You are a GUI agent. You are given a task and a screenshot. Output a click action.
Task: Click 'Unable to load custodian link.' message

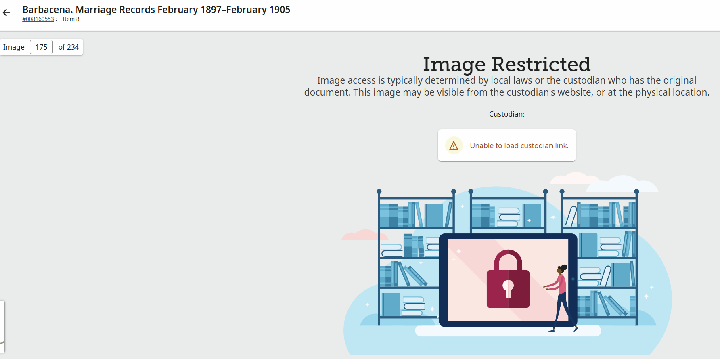click(x=519, y=146)
